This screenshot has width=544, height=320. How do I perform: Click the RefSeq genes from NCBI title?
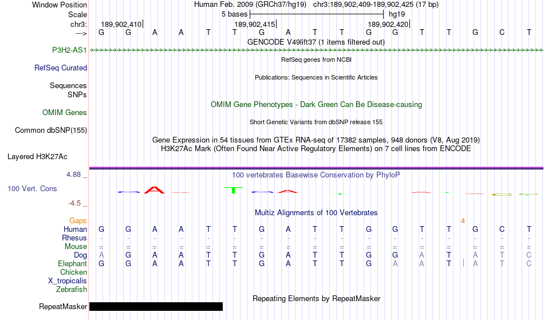(317, 60)
